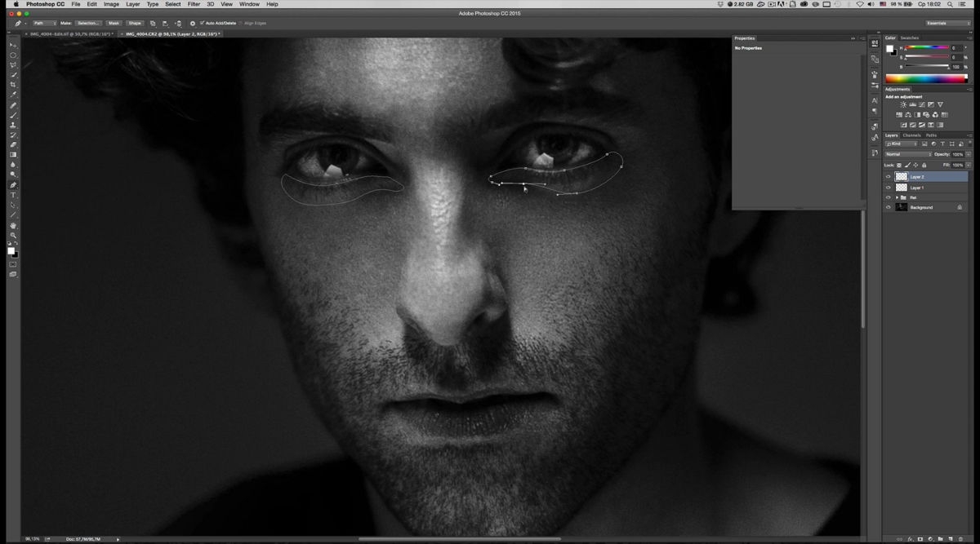The image size is (980, 544).
Task: Open pen options gear menu
Action: coord(193,24)
